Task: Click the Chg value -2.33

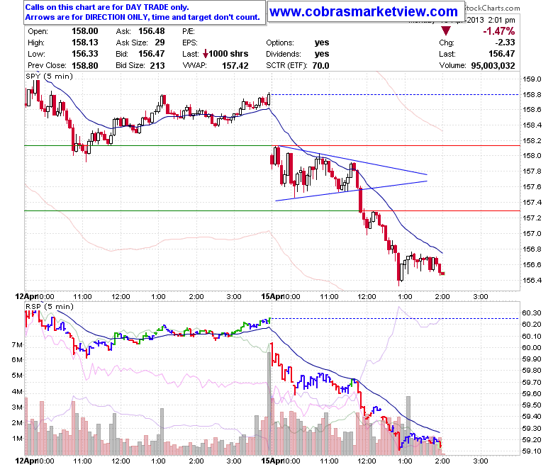Action: [505, 43]
